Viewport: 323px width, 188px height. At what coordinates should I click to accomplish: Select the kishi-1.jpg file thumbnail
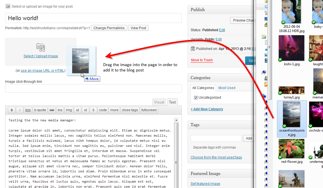click(x=291, y=48)
